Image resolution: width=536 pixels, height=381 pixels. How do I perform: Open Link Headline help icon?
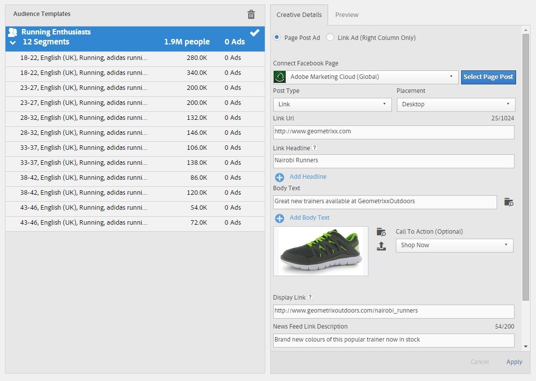(x=315, y=148)
